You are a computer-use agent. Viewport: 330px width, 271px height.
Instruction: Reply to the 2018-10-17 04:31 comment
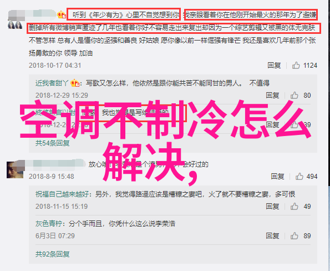(x=274, y=66)
